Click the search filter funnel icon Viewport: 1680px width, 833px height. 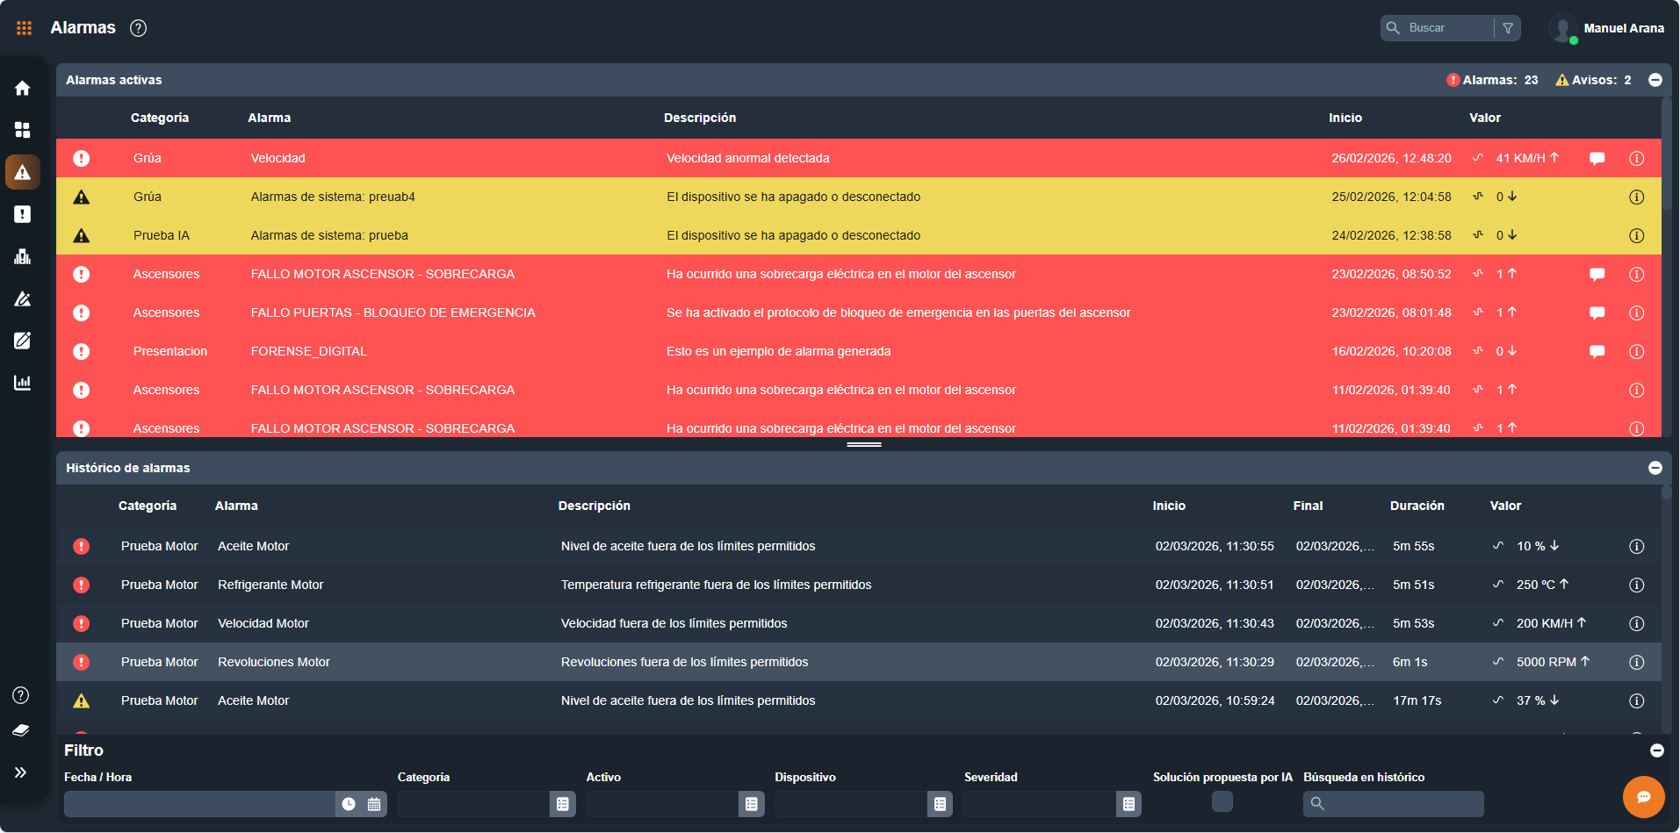[1508, 28]
